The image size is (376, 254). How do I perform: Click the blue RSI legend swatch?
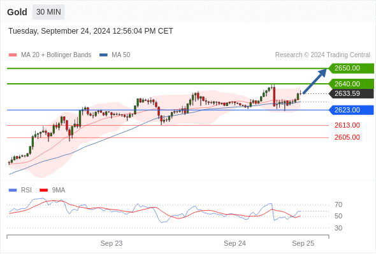(x=13, y=190)
